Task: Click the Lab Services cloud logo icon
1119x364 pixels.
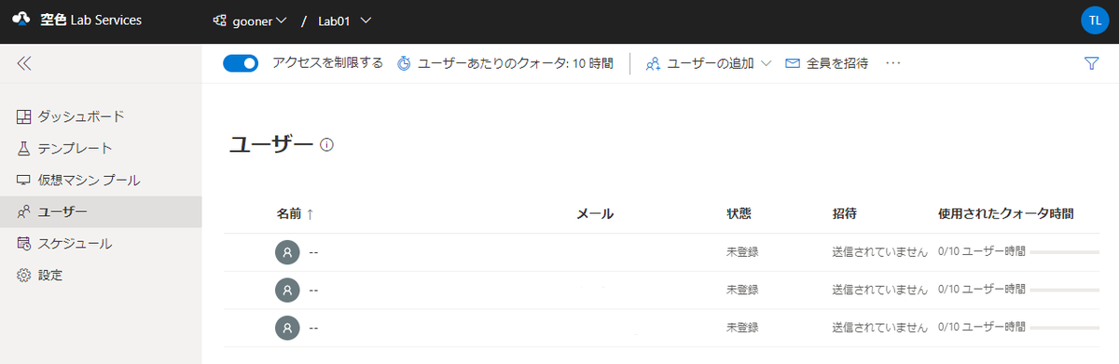Action: 21,20
